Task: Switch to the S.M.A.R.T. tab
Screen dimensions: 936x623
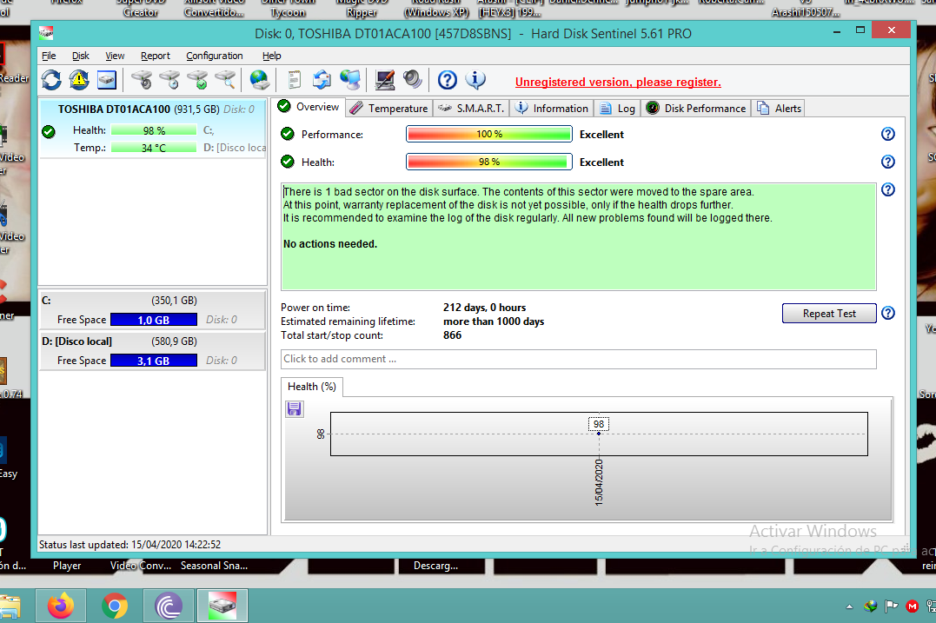Action: point(472,109)
